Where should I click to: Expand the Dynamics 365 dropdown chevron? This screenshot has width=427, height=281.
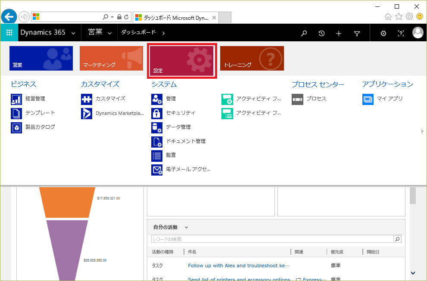pos(73,34)
